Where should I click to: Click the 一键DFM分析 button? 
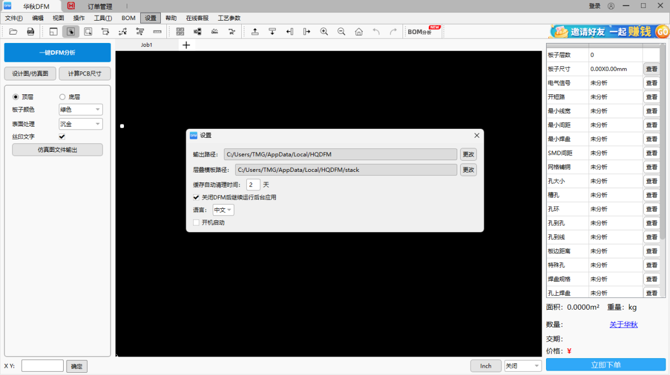point(58,52)
